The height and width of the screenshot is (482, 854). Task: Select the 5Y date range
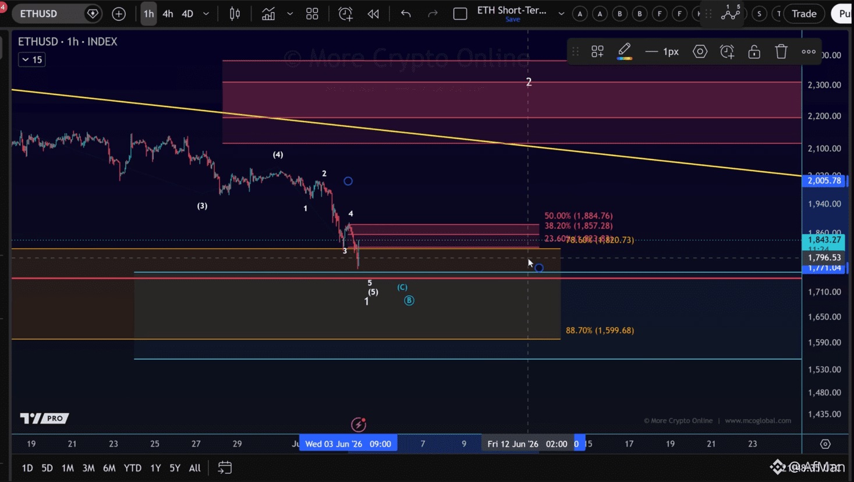[x=175, y=467]
